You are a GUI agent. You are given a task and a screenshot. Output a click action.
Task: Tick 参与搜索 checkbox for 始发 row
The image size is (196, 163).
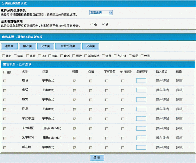pyautogui.click(x=122, y=100)
